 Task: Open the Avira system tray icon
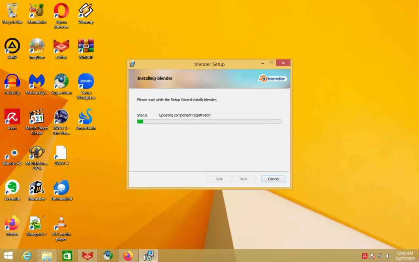(x=365, y=256)
